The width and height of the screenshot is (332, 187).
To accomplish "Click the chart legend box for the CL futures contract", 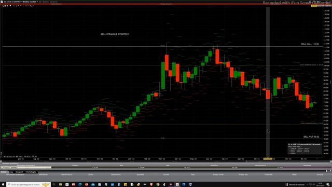I will point(305,149).
